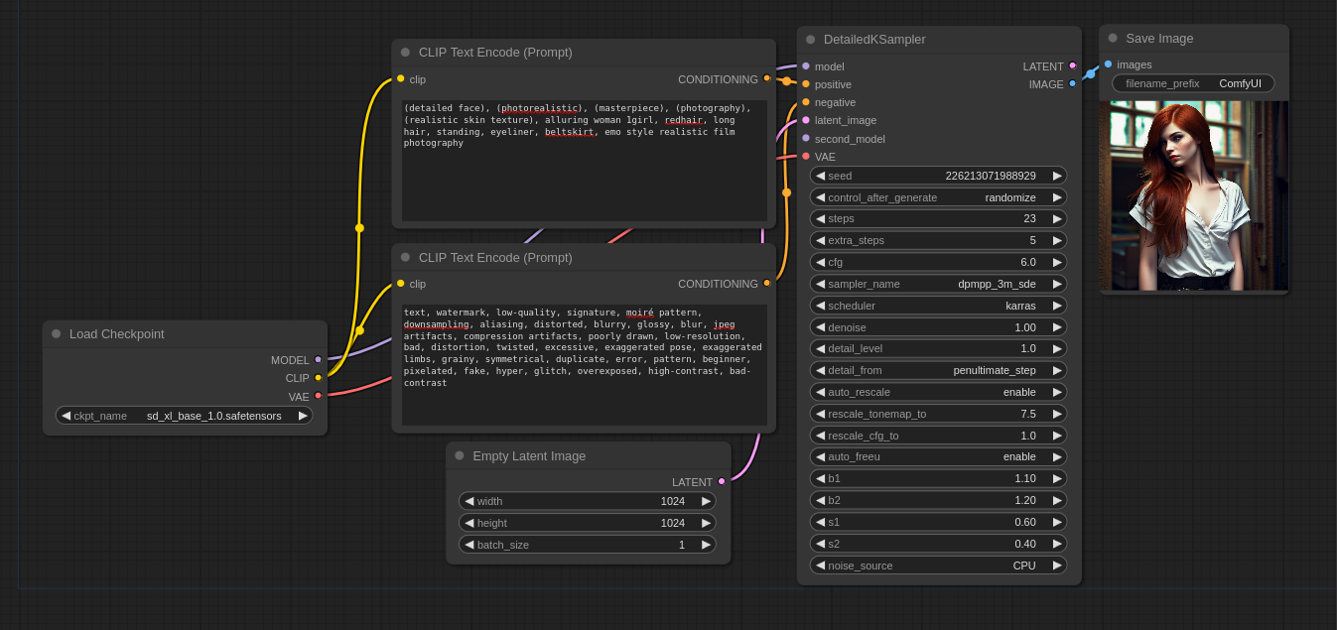Screen dimensions: 1337x630
Task: Collapse the DetailedKSampler node via its title dot
Action: (810, 40)
